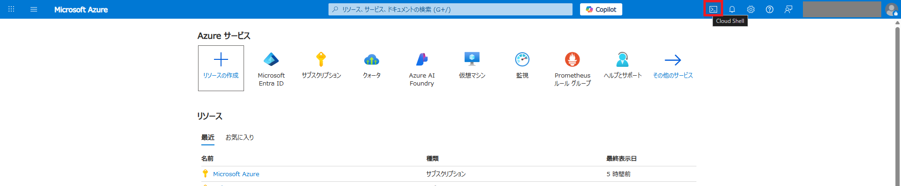Image resolution: width=901 pixels, height=186 pixels.
Task: Open the Cloud Shell icon
Action: 713,9
